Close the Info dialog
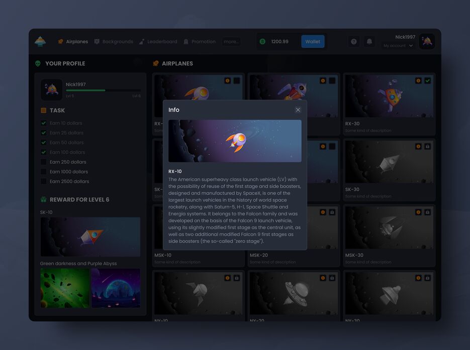This screenshot has width=470, height=350. click(x=298, y=110)
